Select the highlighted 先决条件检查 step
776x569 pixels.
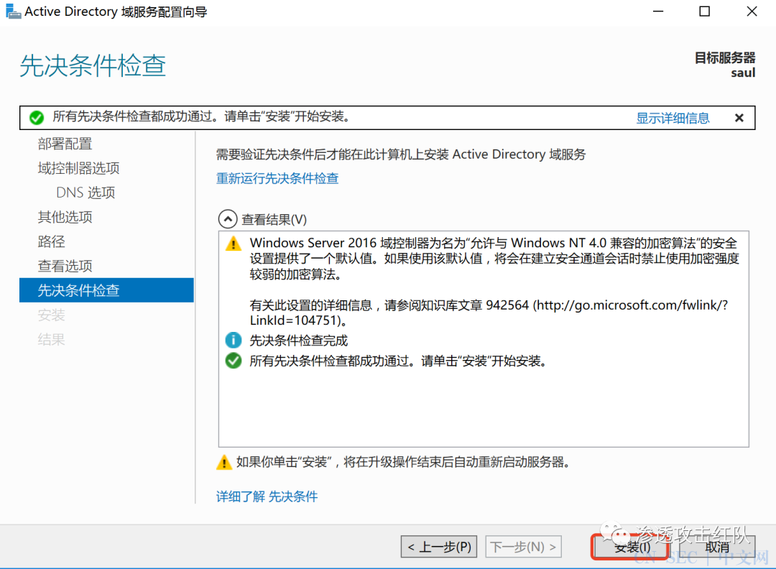tap(106, 290)
